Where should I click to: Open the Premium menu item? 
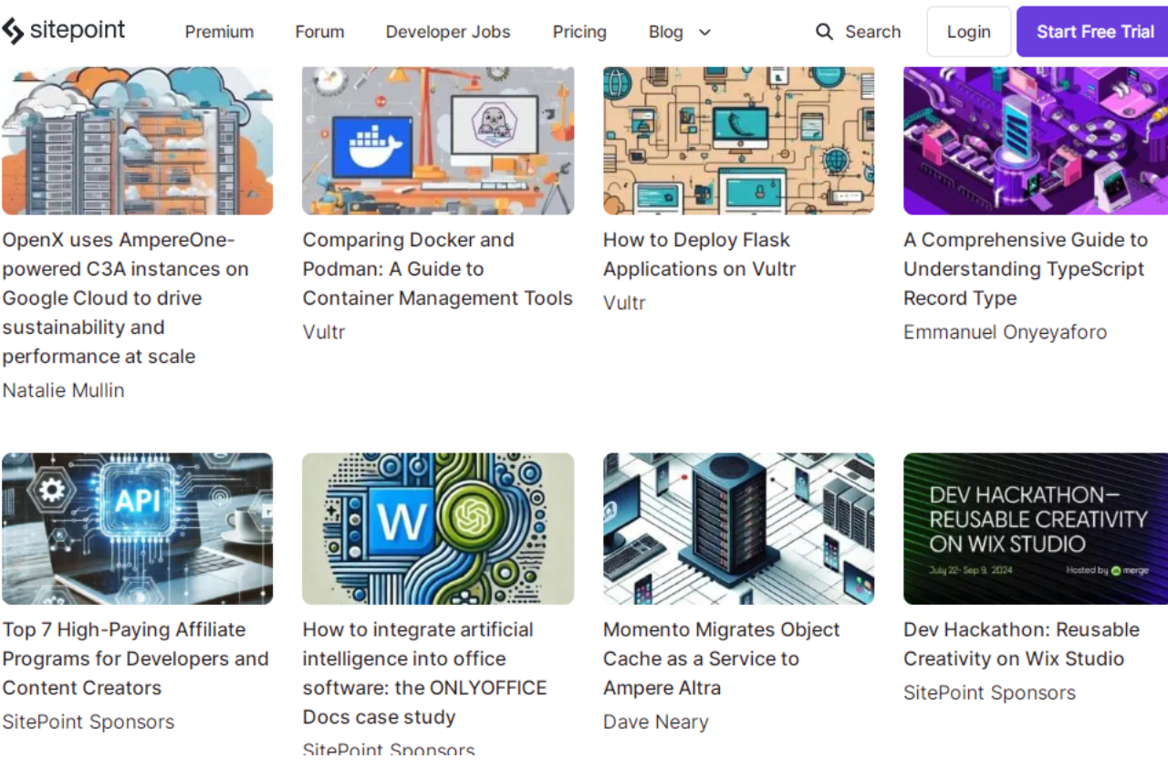pos(219,32)
